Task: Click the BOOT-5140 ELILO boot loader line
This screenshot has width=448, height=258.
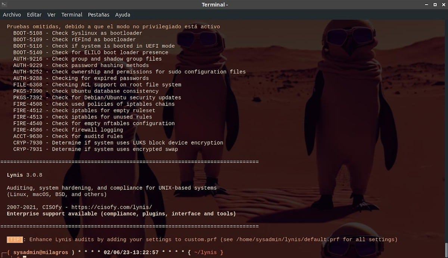Action: 91,53
